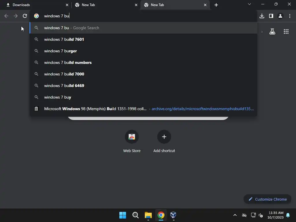The width and height of the screenshot is (296, 222).
Task: Select "windows 7 bu - Google Search" suggestion
Action: (x=143, y=28)
